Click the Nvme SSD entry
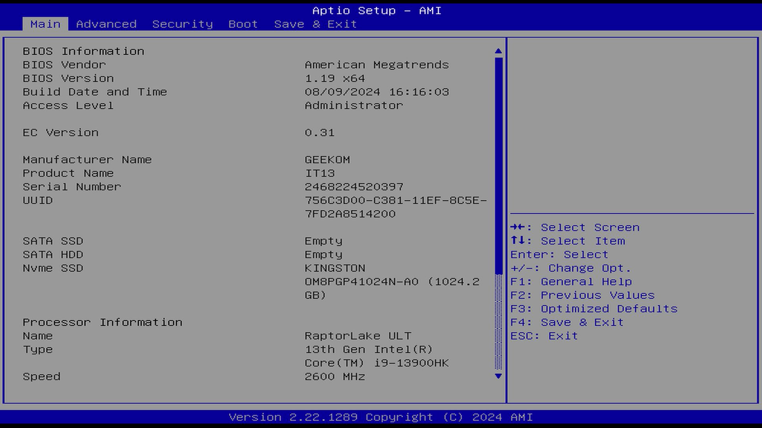The image size is (762, 428). (53, 268)
